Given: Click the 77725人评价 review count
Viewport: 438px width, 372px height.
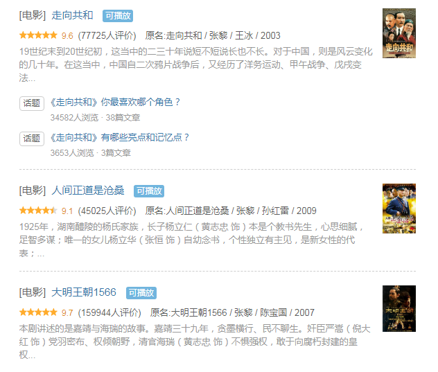Looking at the screenshot, I should coord(107,36).
